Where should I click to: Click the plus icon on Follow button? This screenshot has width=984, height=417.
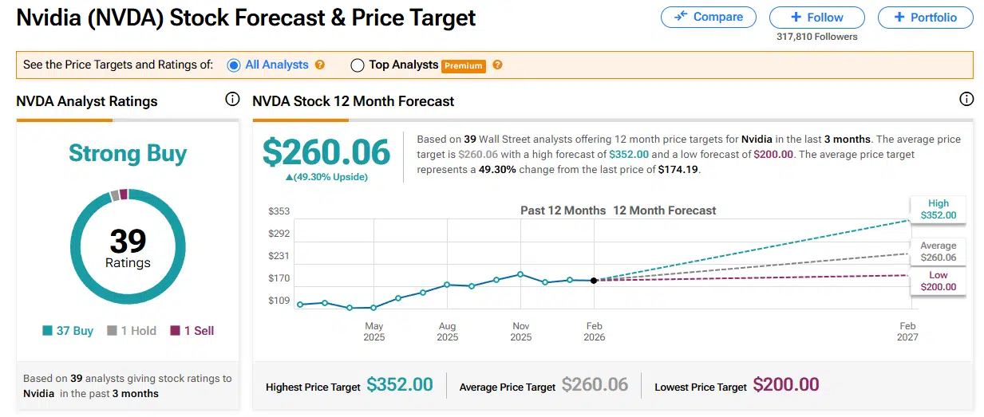coord(796,18)
